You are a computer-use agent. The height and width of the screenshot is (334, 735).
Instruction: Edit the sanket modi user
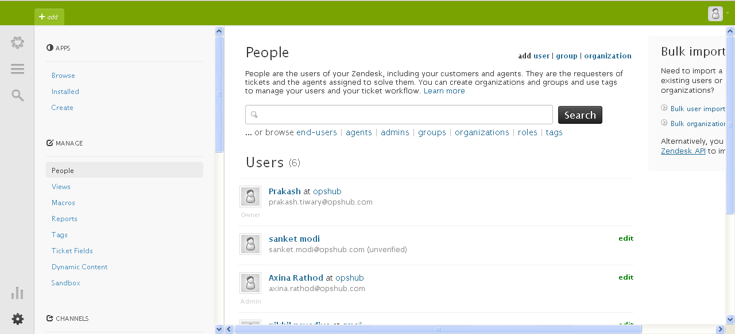coord(625,238)
